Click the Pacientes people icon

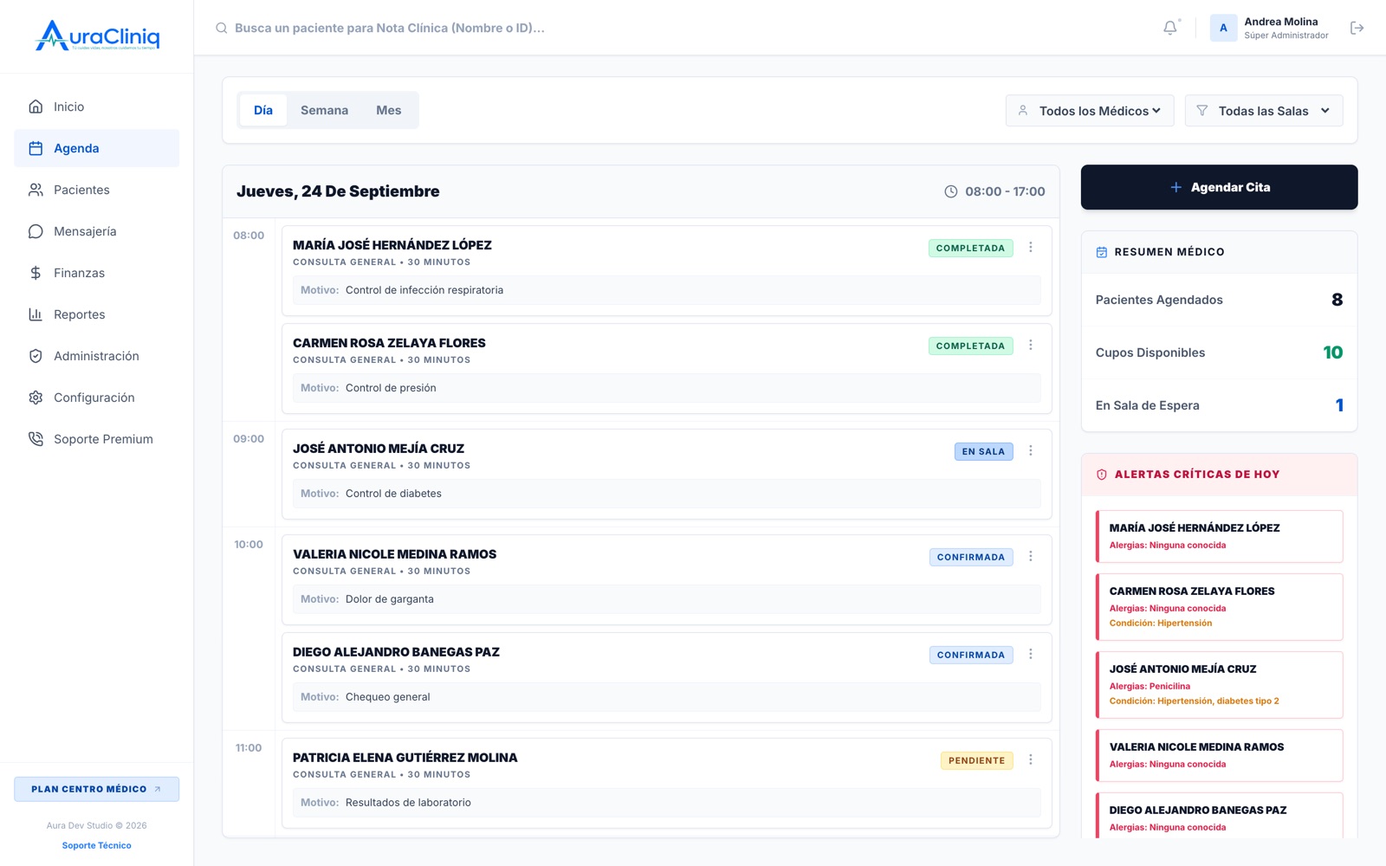(36, 190)
